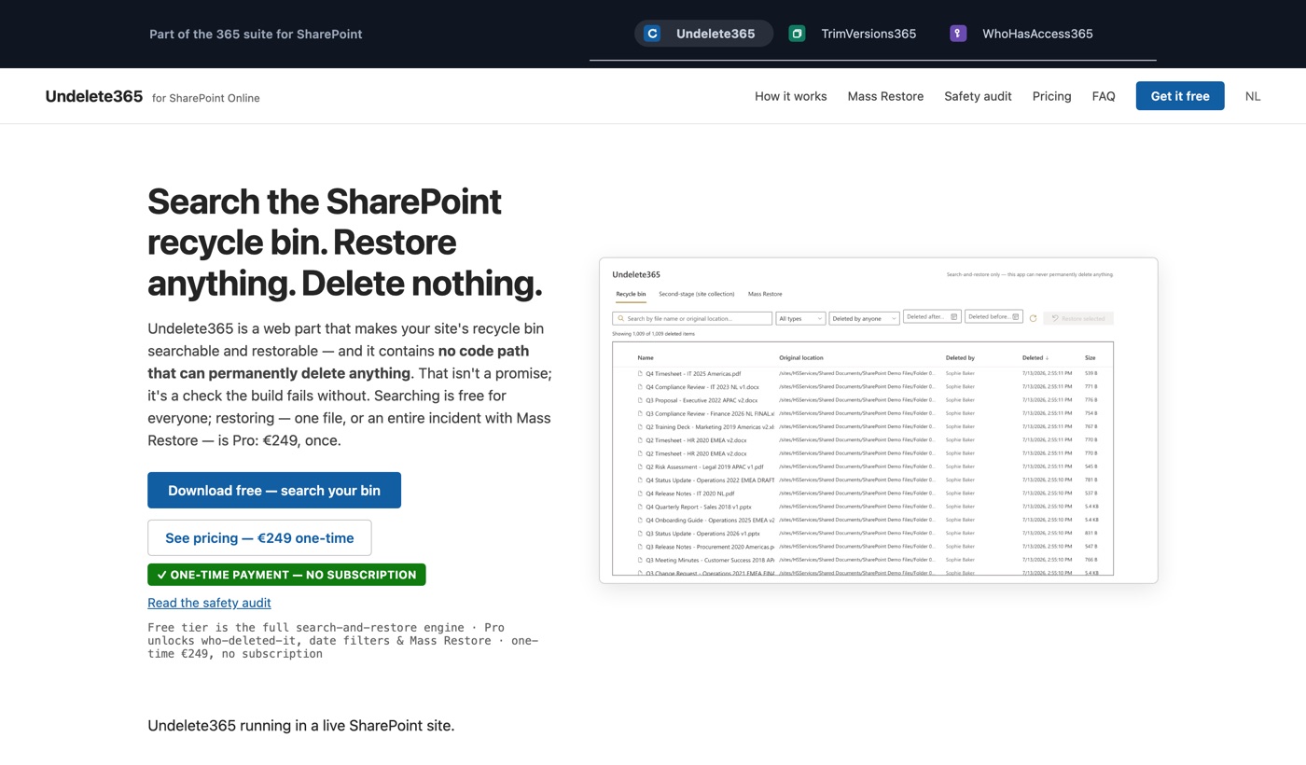Click Download free — search your bin
Viewport: 1306px width, 765px height.
tap(274, 491)
